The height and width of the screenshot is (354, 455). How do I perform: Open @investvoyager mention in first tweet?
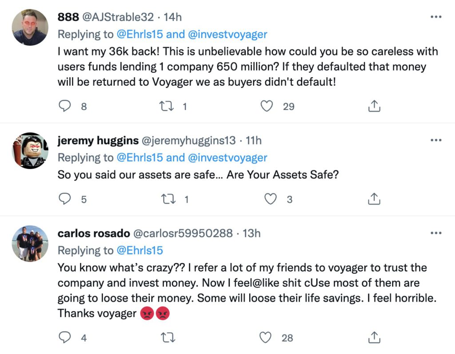click(228, 34)
